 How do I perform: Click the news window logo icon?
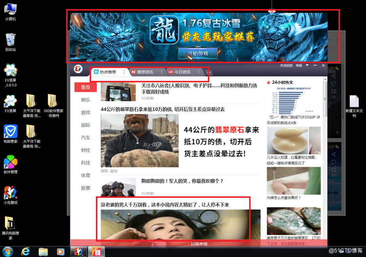[x=78, y=69]
